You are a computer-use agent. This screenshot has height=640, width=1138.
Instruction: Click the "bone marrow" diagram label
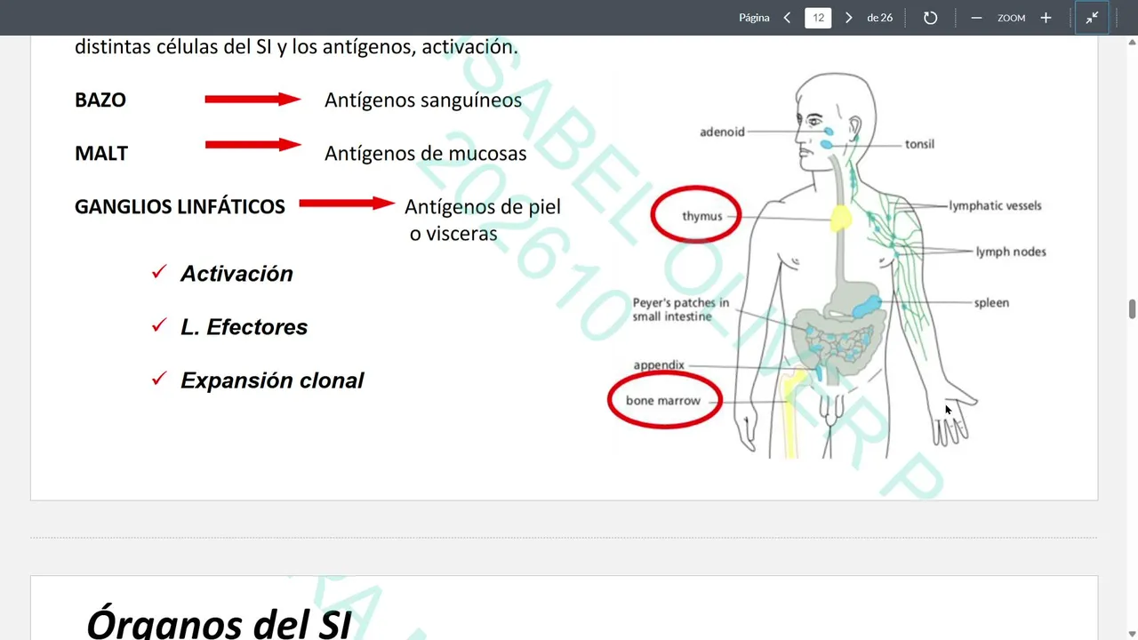coord(663,400)
